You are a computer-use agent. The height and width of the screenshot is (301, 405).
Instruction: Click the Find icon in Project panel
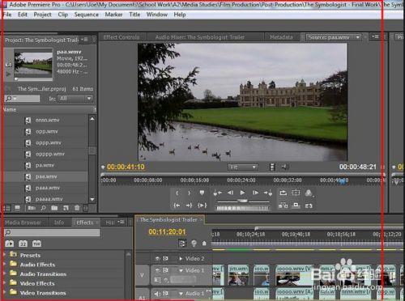coord(43,208)
